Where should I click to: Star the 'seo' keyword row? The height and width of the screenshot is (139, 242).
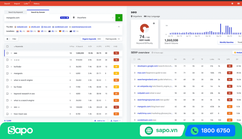(11, 53)
